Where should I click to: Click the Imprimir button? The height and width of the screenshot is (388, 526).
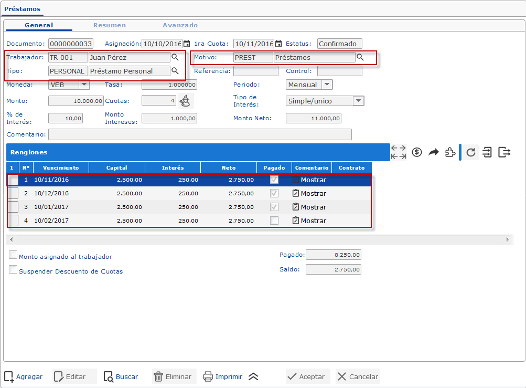point(223,376)
